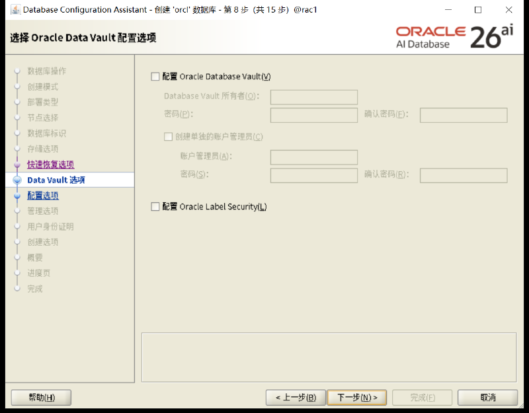Click the 创建选项 step label
Viewport: 529px width, 413px height.
(x=43, y=242)
